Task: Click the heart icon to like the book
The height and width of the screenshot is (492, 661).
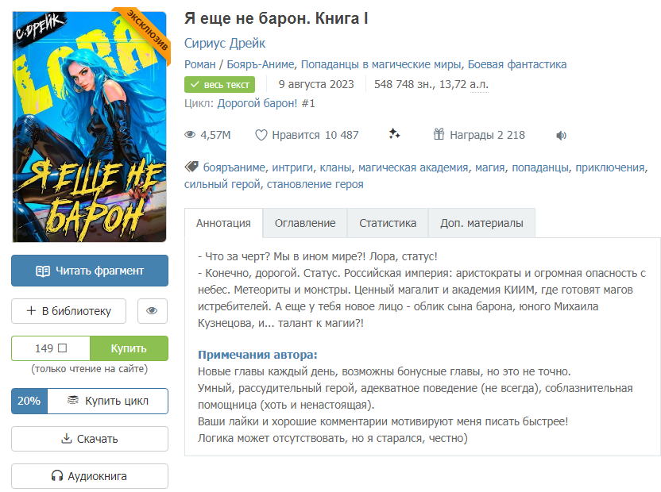Action: click(261, 135)
